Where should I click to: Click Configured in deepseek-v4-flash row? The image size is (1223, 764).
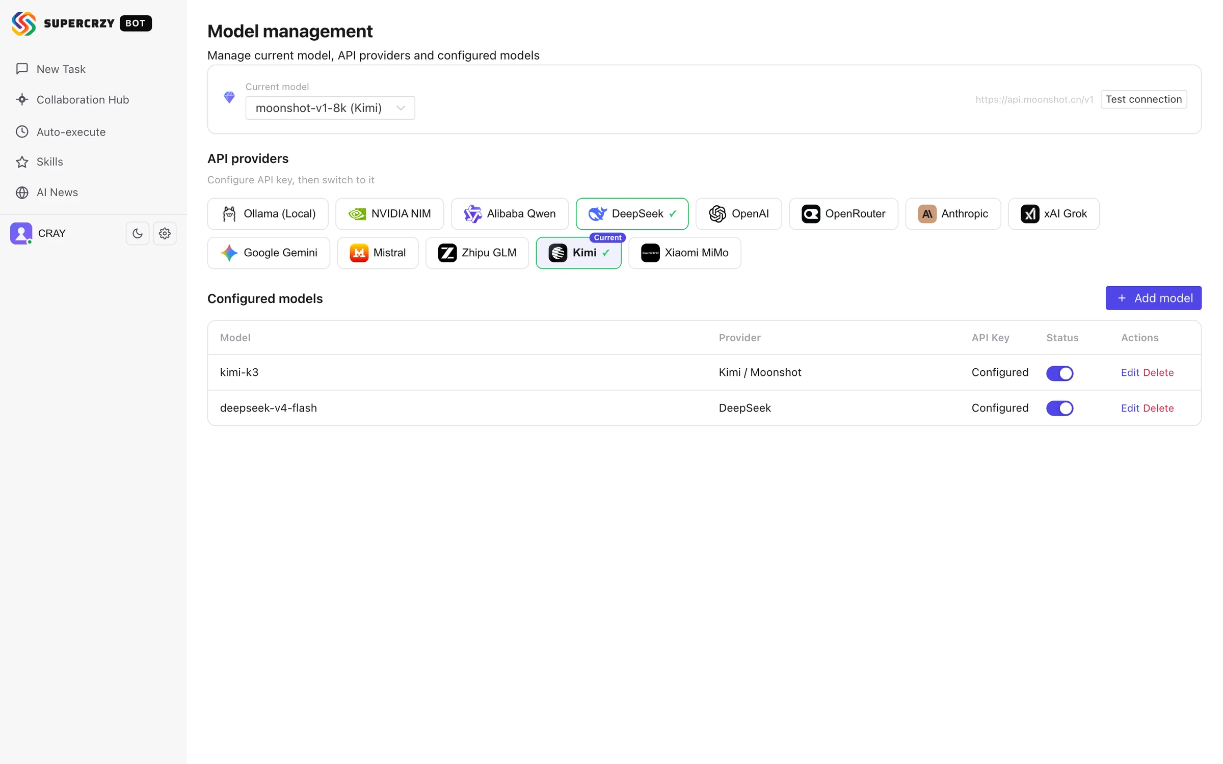click(1000, 408)
